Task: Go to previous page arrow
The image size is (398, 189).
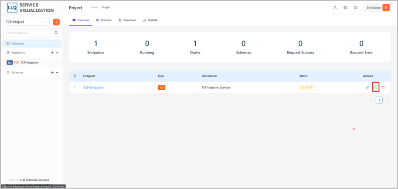Action: [371, 100]
